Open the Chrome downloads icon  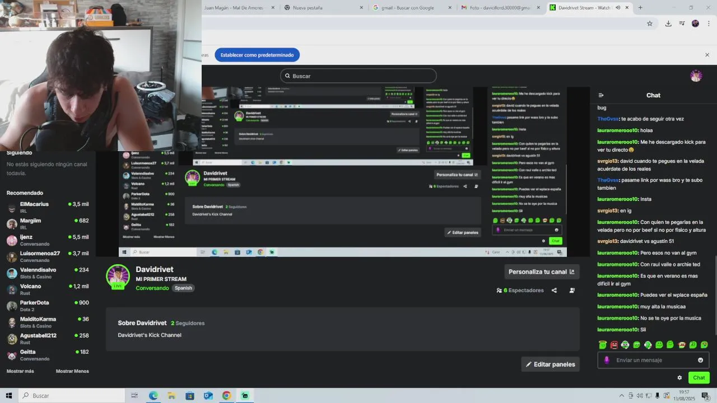(668, 24)
